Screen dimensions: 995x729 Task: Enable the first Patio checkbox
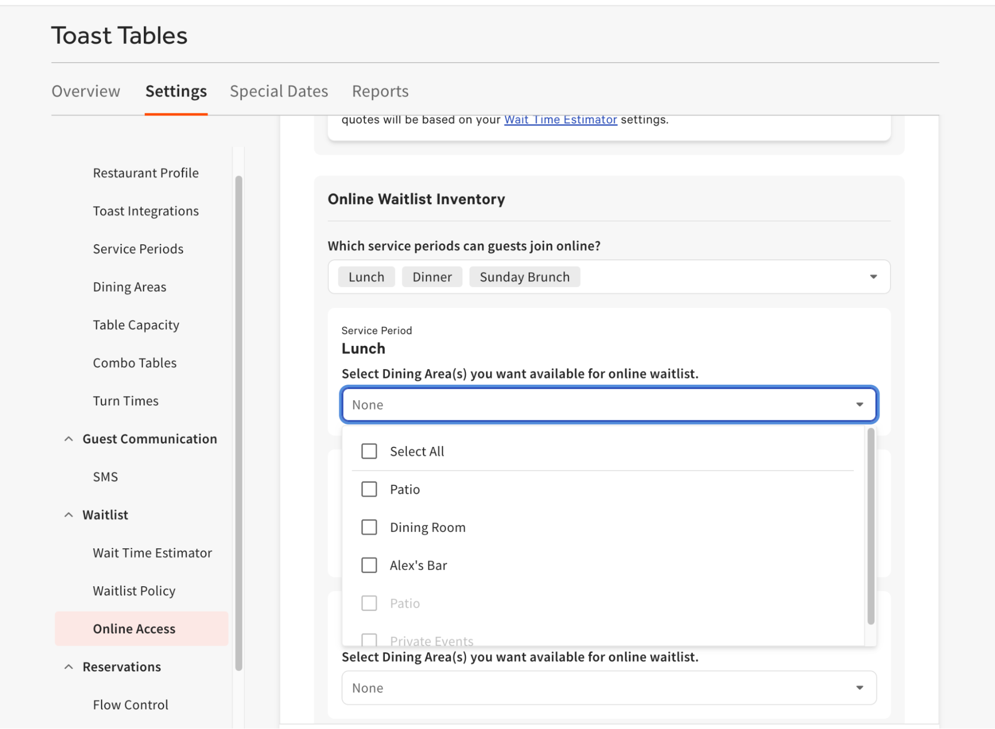click(x=369, y=489)
